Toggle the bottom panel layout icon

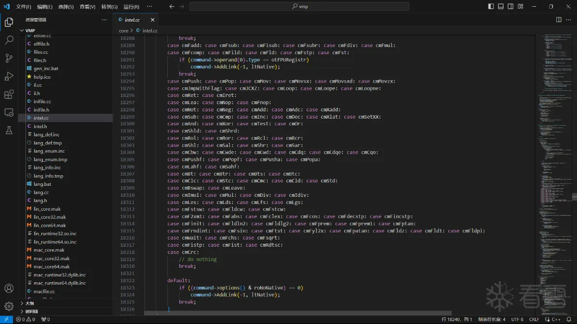pos(501,7)
